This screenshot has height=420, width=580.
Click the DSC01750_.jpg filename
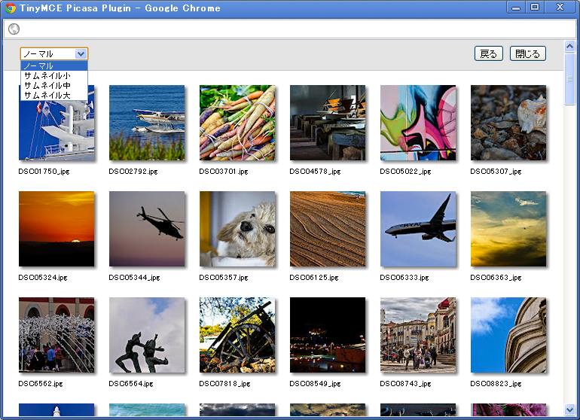[44, 172]
